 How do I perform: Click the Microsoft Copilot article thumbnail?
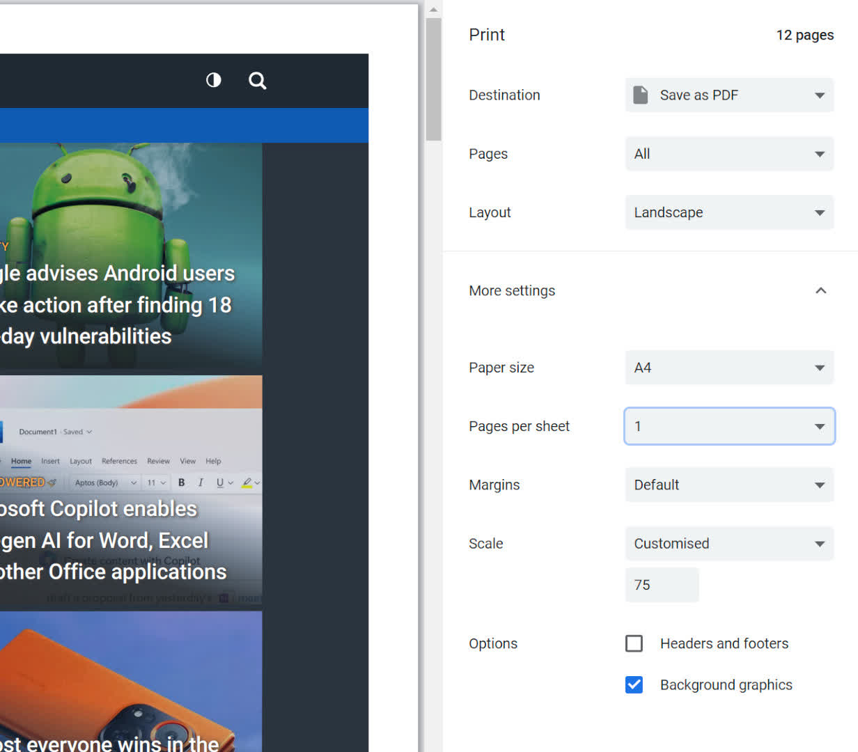[x=131, y=492]
